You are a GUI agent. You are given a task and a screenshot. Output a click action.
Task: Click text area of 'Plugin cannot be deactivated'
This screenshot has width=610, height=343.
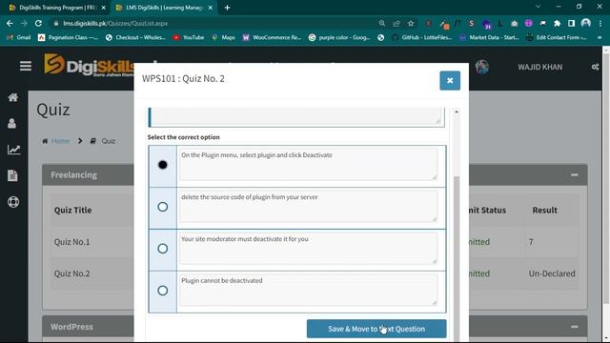(x=308, y=290)
